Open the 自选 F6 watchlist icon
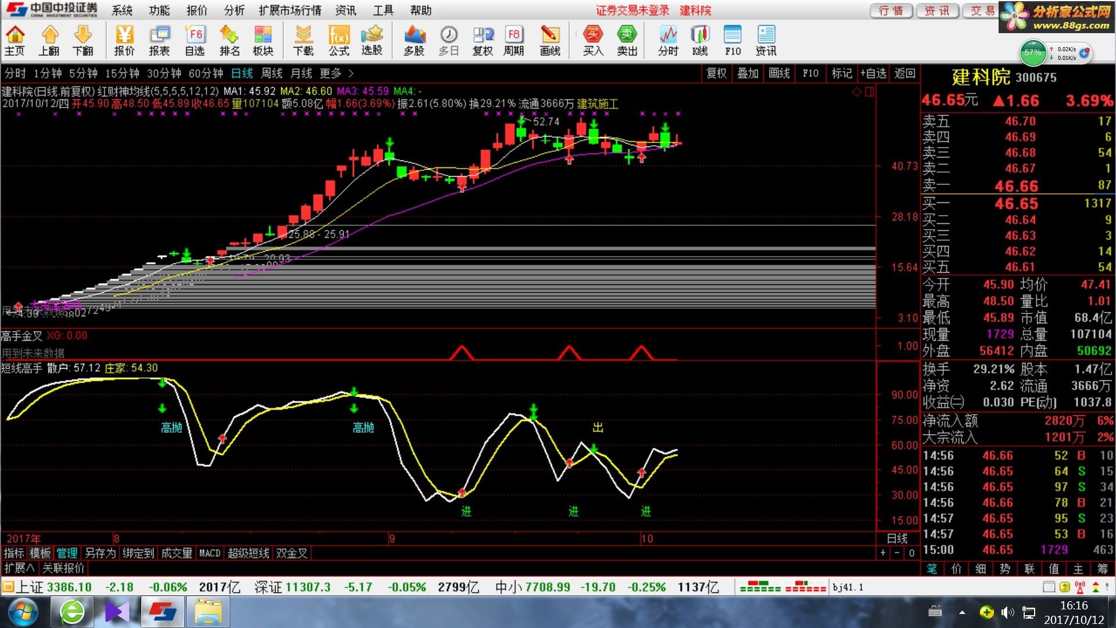The width and height of the screenshot is (1116, 628). point(195,41)
